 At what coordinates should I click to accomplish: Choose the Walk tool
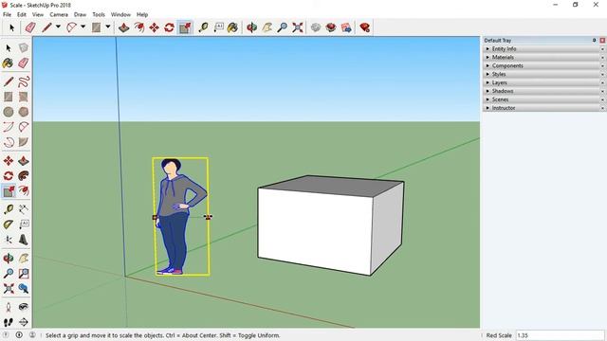[x=9, y=322]
